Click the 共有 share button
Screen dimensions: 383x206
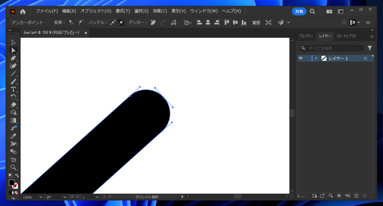click(x=299, y=11)
